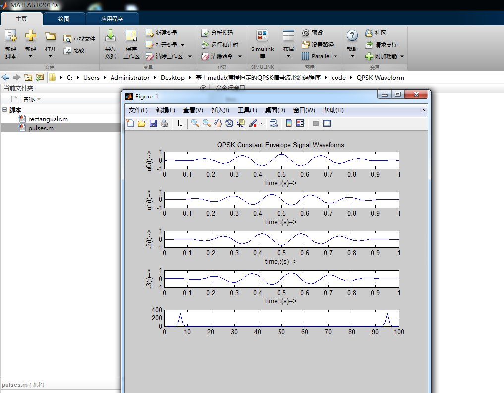
Task: Click Community (社区) button
Action: click(x=376, y=33)
